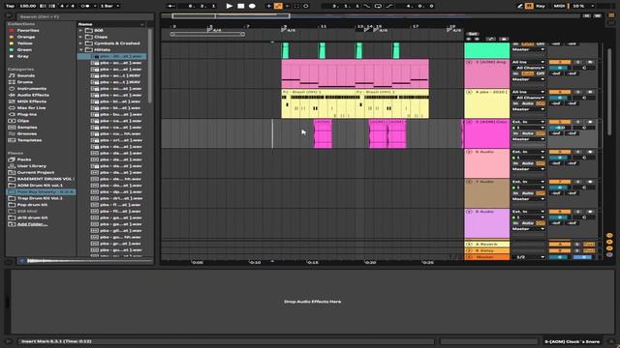Toggle the computer MIDI keyboard button
This screenshot has height=348, width=620.
(x=529, y=6)
